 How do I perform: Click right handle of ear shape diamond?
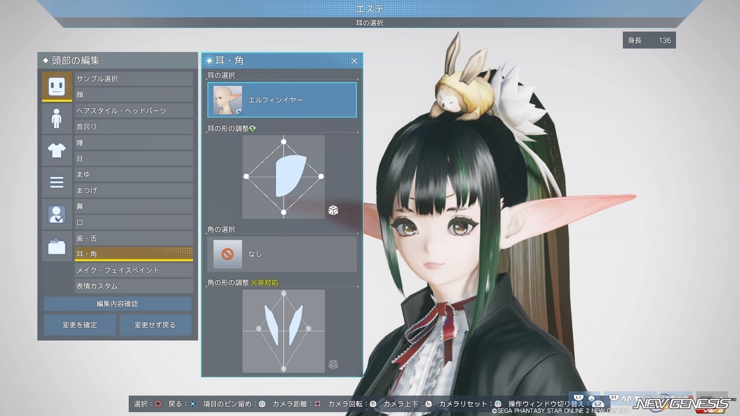pyautogui.click(x=321, y=177)
